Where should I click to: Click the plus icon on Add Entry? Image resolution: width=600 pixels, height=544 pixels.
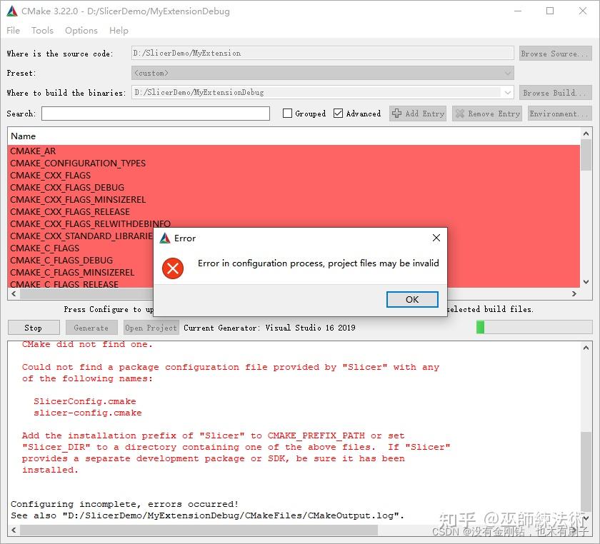[x=397, y=114]
